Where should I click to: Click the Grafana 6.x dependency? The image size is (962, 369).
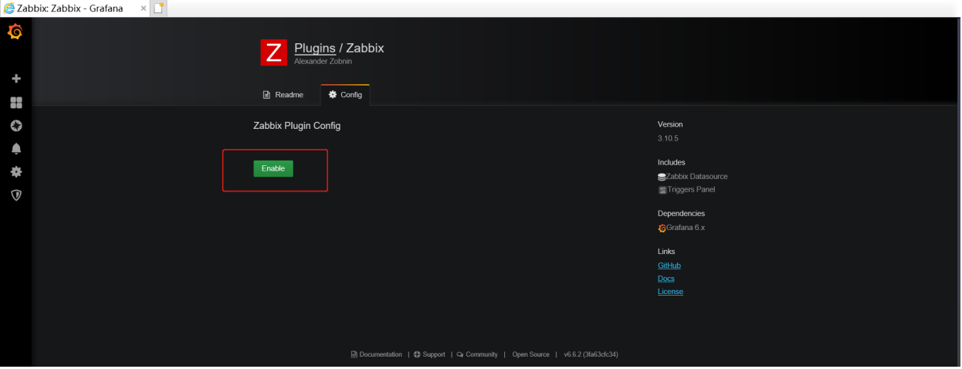point(681,228)
